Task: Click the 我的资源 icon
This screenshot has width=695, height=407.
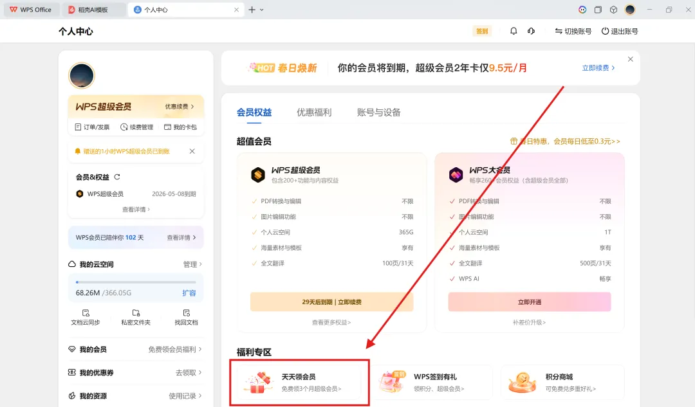Action: coord(72,395)
